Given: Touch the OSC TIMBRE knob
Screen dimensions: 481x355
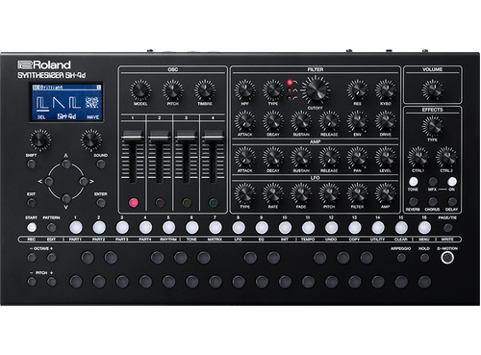Looking at the screenshot, I should coord(205,90).
